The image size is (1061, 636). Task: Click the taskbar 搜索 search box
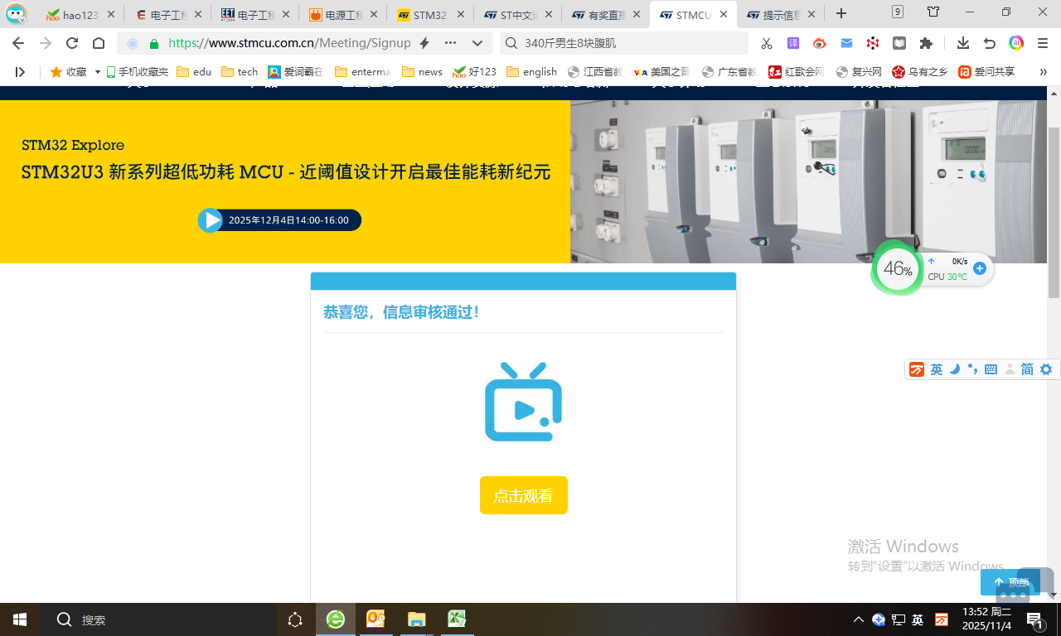coord(158,619)
